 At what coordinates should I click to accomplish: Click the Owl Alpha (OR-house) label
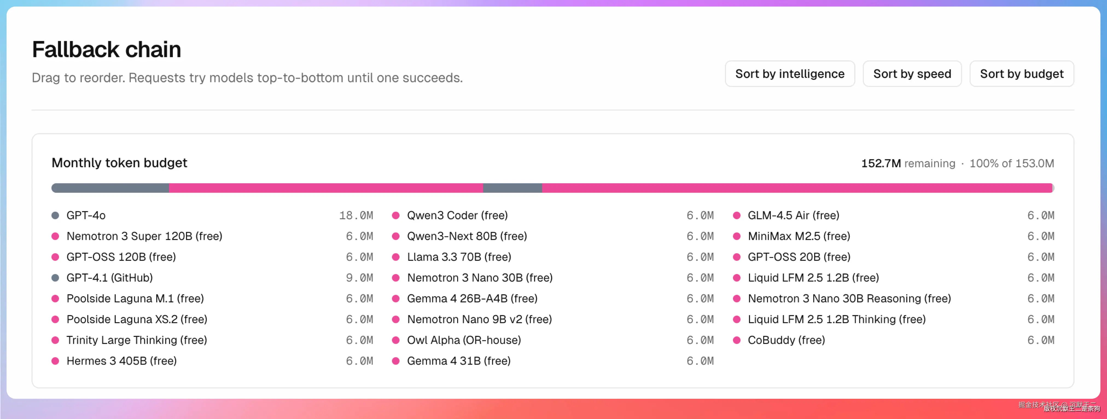click(464, 340)
